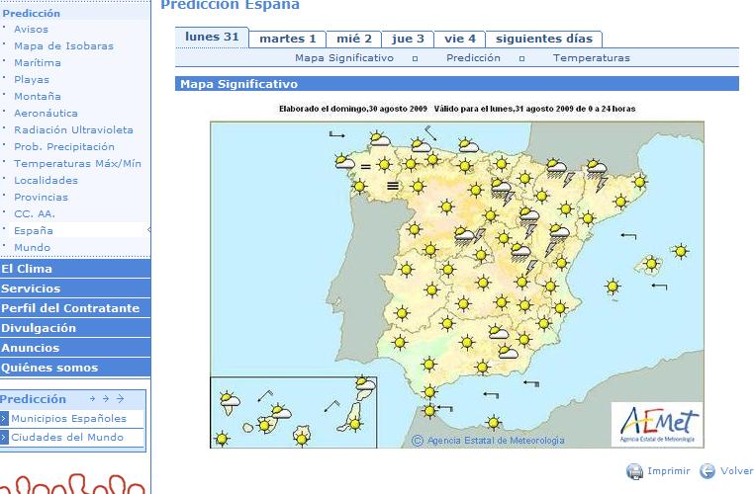Click wind arrow northwest of Galicia
The height and width of the screenshot is (494, 754).
336,134
